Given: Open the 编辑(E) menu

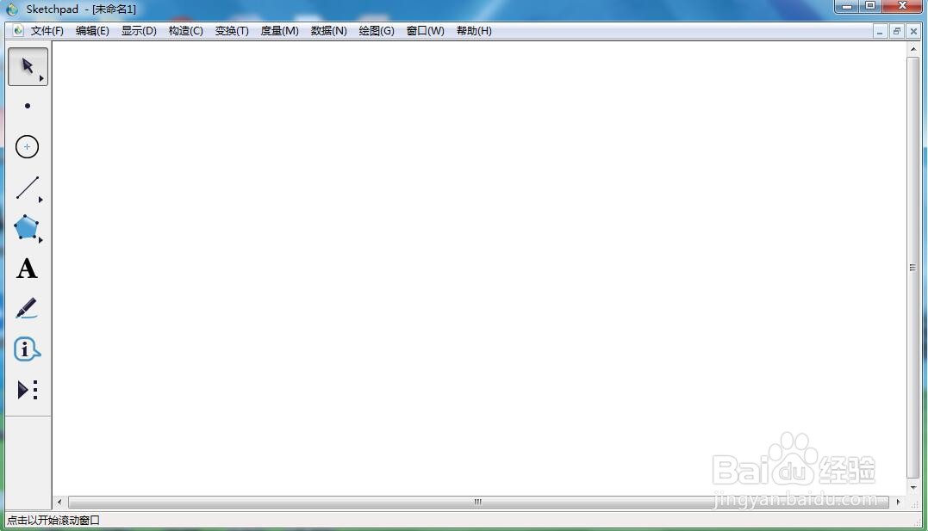Looking at the screenshot, I should (x=92, y=31).
